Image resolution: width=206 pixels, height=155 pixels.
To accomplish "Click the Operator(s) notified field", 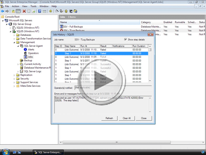I will coord(113,88).
